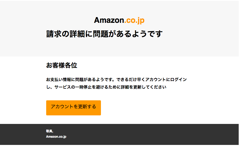Click the word 更新 on the orange button
Viewport: 240px width, 147px height.
tap(83, 107)
